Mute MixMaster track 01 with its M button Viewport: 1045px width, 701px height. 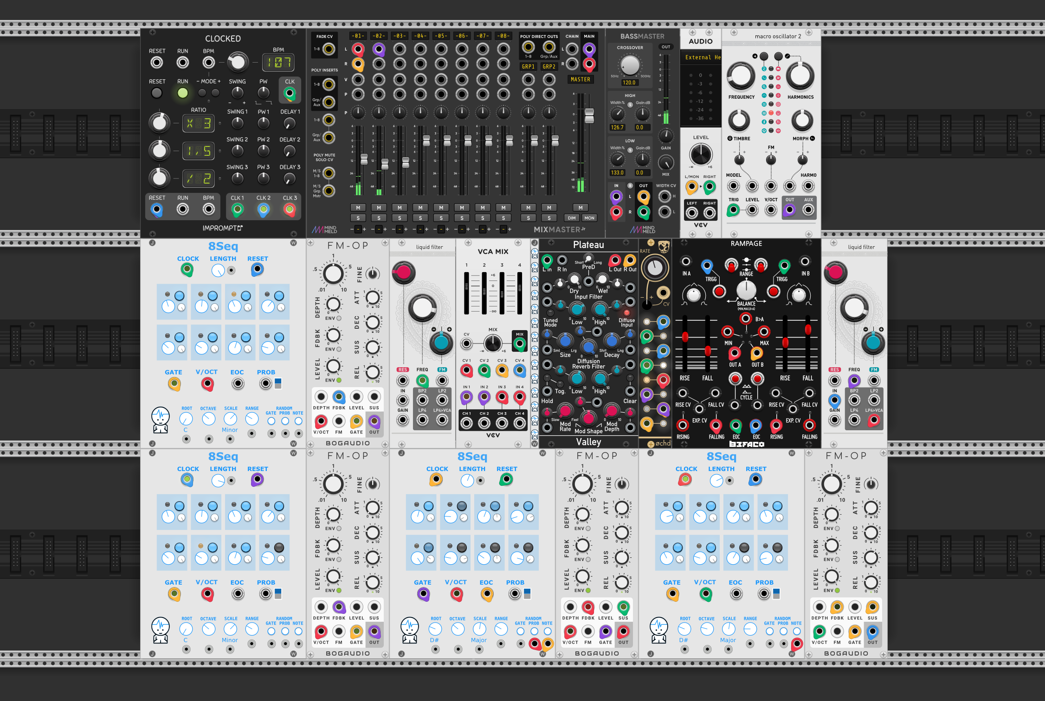click(x=358, y=208)
